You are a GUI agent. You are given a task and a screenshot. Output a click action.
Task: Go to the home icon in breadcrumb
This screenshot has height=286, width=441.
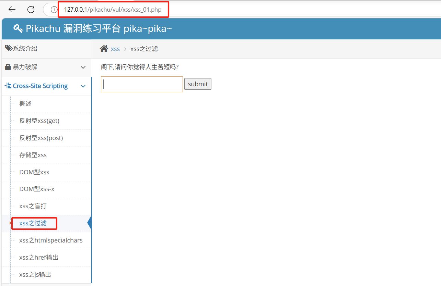[104, 49]
